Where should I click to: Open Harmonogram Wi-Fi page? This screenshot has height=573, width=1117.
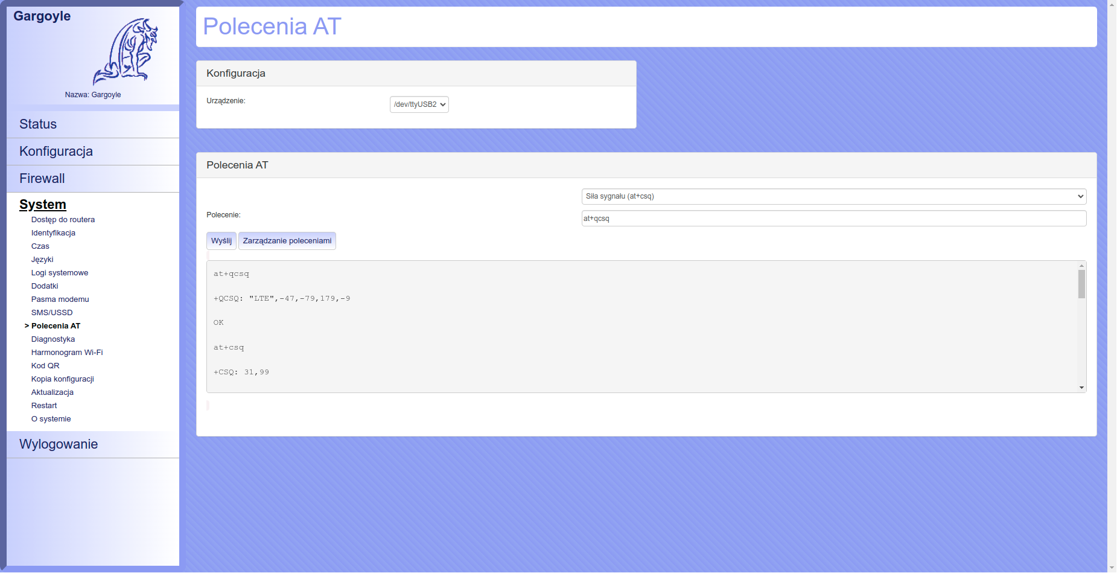tap(67, 353)
